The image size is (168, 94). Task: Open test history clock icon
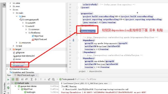pos(53,79)
